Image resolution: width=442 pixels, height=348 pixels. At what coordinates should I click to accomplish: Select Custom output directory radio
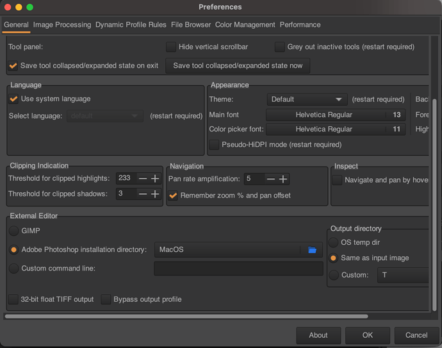(x=334, y=275)
